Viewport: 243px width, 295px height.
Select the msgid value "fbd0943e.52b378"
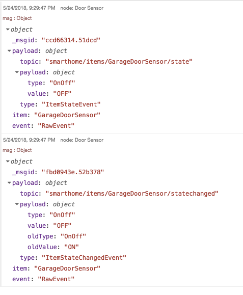[x=73, y=172]
